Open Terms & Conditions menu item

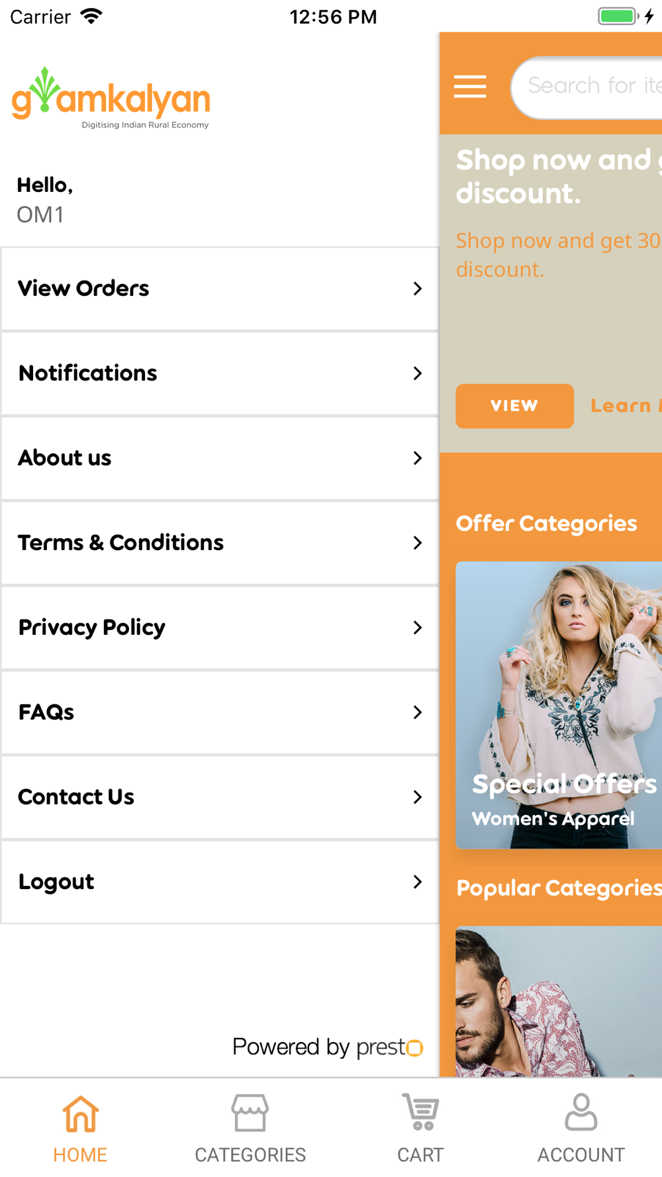pyautogui.click(x=220, y=543)
